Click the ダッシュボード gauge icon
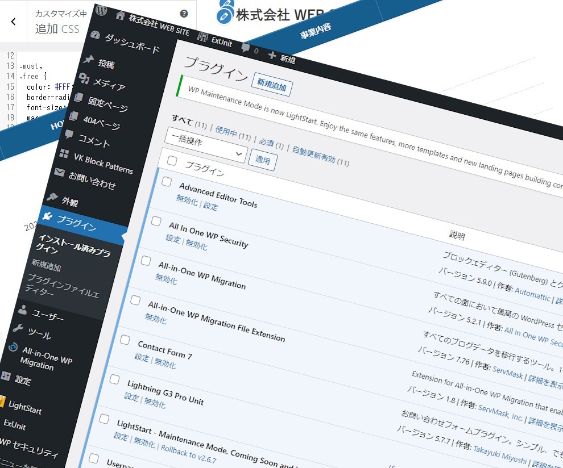This screenshot has width=563, height=468. pyautogui.click(x=95, y=35)
